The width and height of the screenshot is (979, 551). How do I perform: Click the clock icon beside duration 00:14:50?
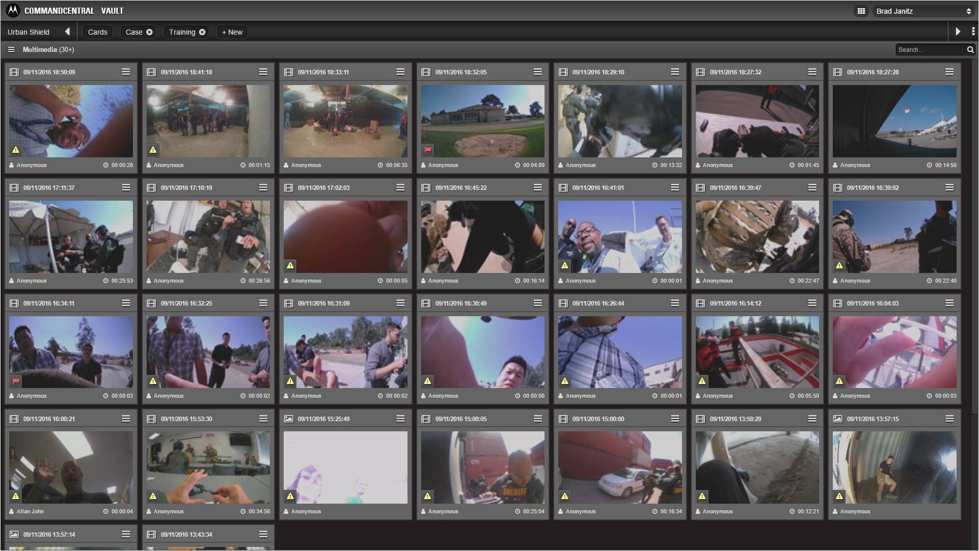click(929, 165)
